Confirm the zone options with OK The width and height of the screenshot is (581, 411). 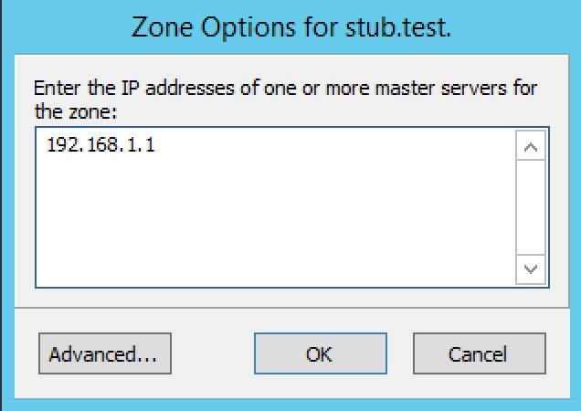pos(320,353)
